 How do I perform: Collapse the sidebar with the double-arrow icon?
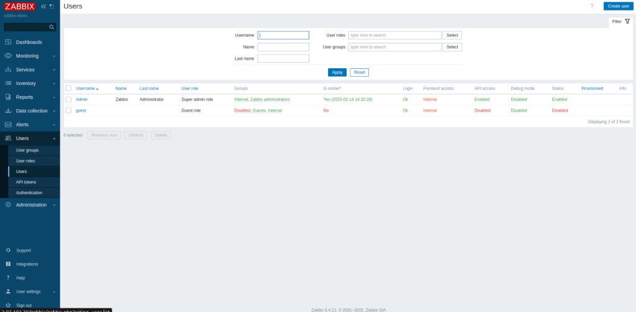(x=43, y=6)
